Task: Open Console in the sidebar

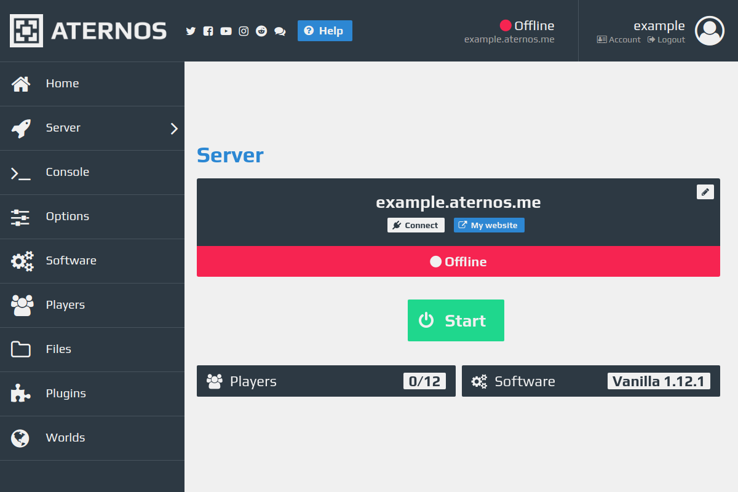Action: pos(92,173)
